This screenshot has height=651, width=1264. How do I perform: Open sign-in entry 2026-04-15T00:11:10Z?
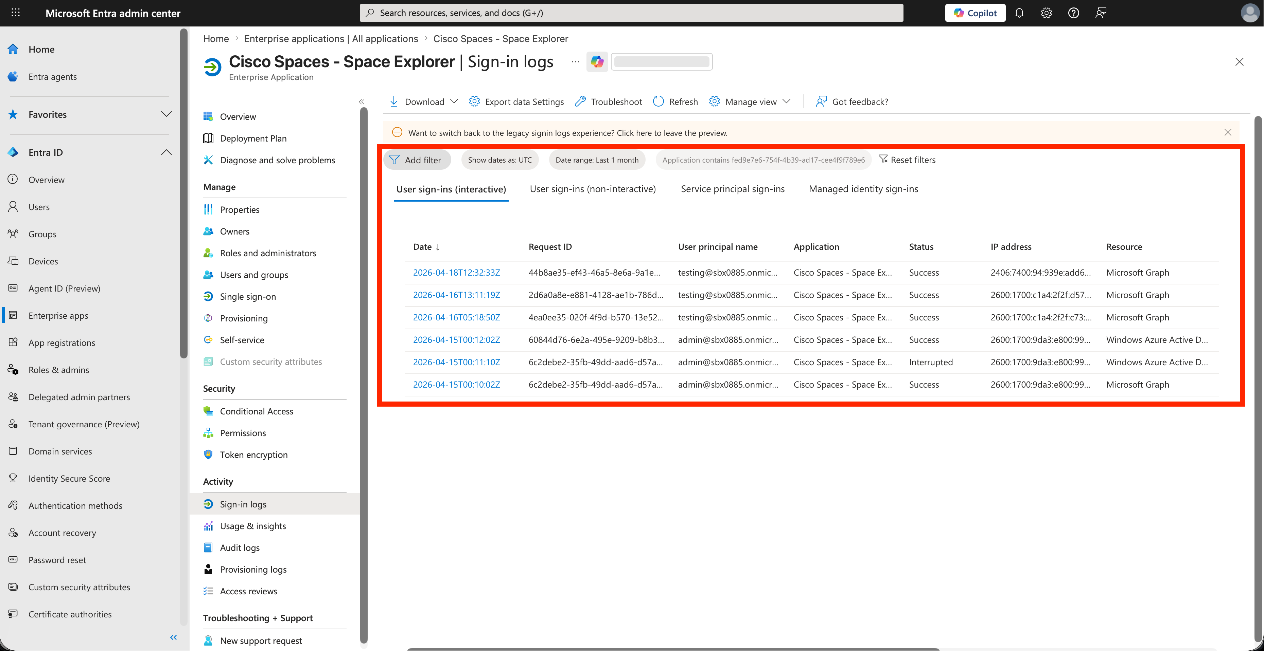tap(456, 362)
